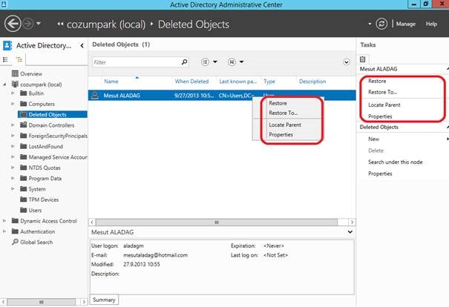
Task: Click the Authentication folder icon
Action: [x=15, y=231]
